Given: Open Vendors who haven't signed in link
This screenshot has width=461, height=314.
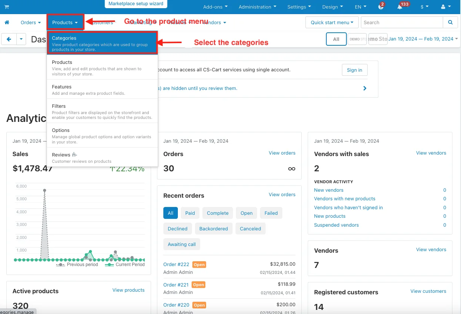Looking at the screenshot, I should (x=348, y=207).
